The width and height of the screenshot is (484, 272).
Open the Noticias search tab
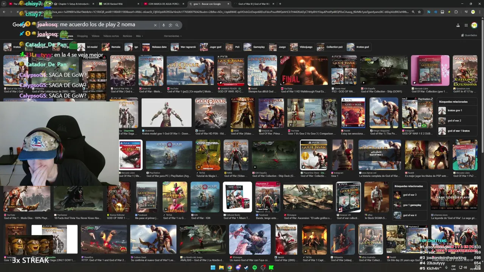(127, 36)
